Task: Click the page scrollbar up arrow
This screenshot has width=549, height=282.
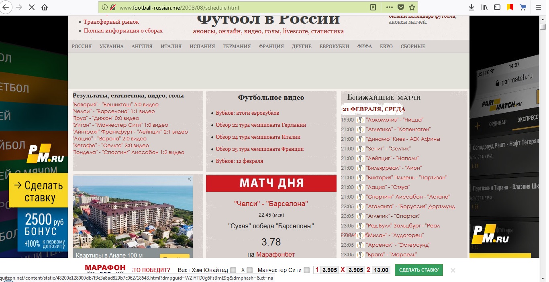Action: click(x=543, y=19)
